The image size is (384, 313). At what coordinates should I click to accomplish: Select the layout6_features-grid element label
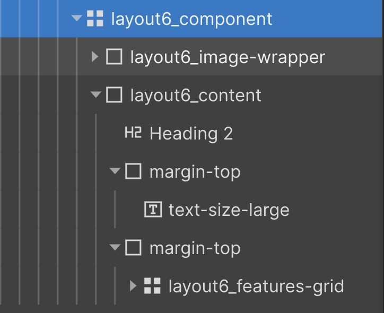tap(256, 286)
